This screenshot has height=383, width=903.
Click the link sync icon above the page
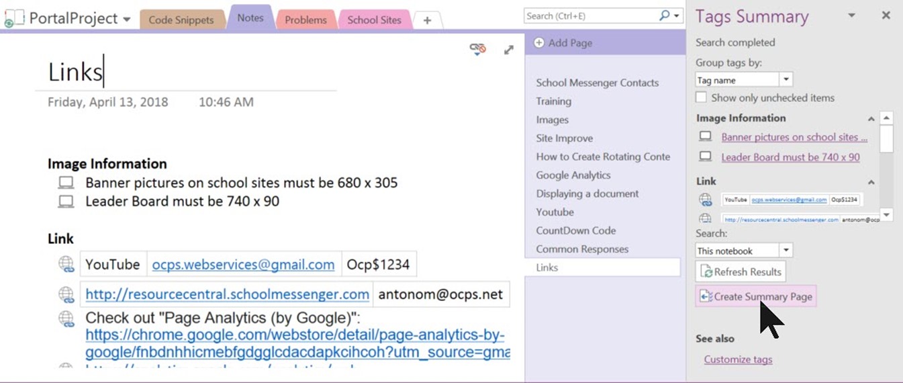[477, 48]
